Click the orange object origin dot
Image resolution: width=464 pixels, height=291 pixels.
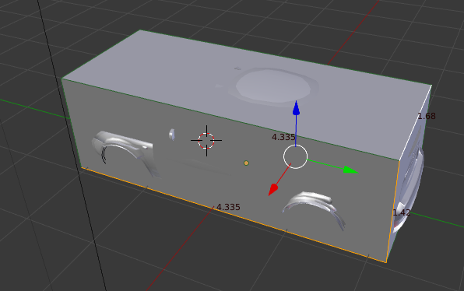click(x=246, y=163)
